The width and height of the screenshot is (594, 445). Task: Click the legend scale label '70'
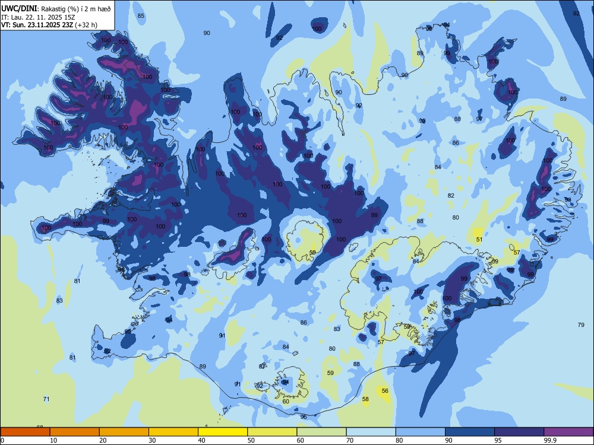[350, 440]
